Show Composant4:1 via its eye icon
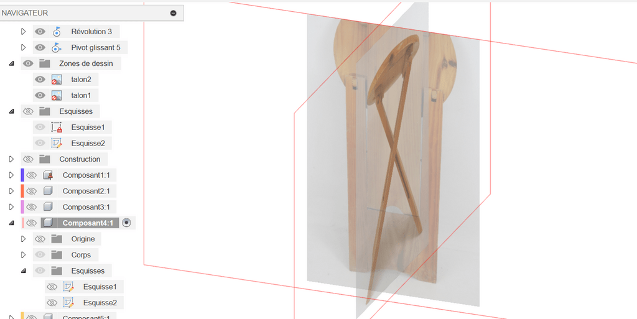 coord(31,223)
